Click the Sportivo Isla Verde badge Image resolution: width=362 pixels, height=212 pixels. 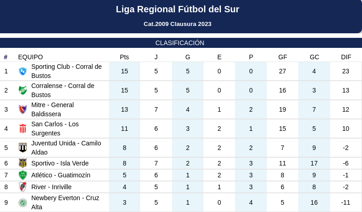pyautogui.click(x=23, y=163)
